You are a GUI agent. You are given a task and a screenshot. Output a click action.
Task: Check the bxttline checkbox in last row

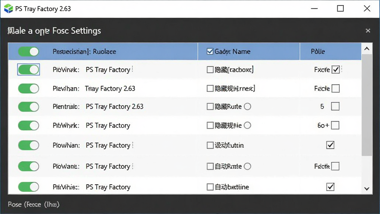coord(210,187)
